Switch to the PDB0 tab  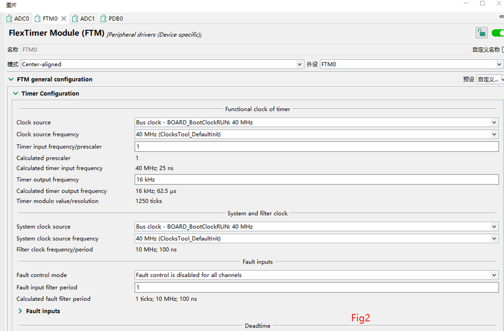click(116, 19)
